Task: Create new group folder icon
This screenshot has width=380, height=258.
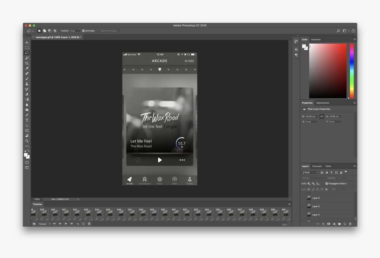Action: 339,224
